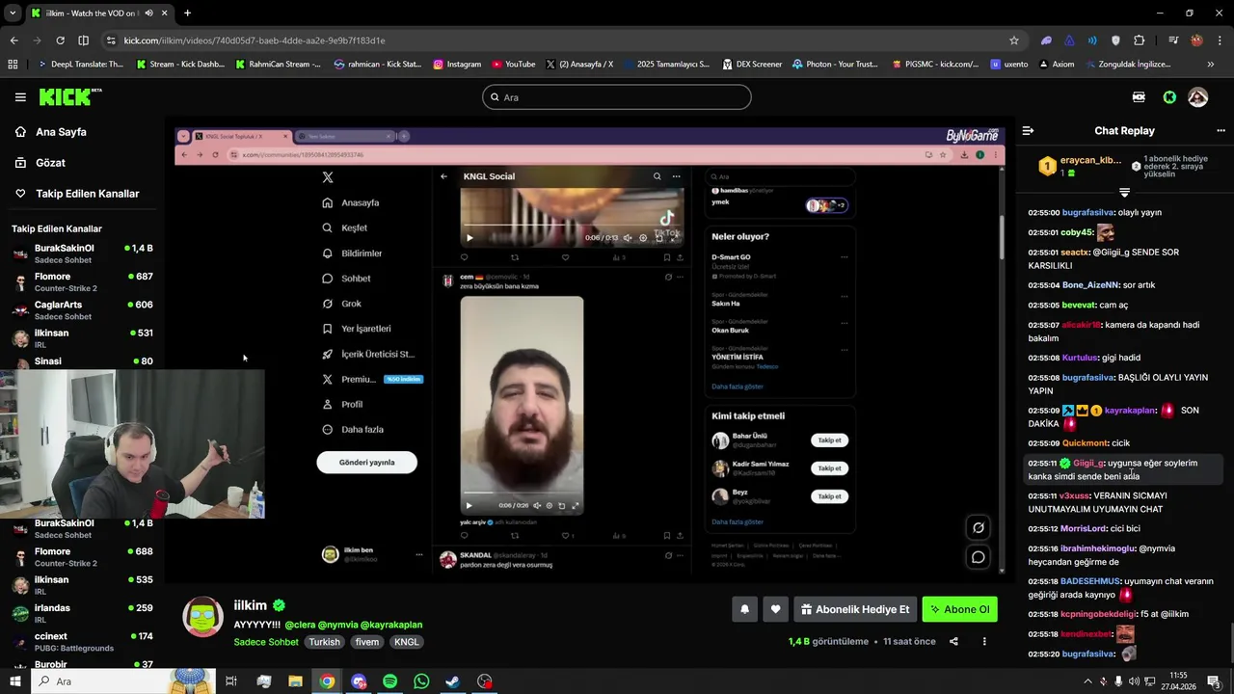This screenshot has width=1234, height=694.
Task: Click the iilkim channel avatar below the video
Action: [x=203, y=617]
